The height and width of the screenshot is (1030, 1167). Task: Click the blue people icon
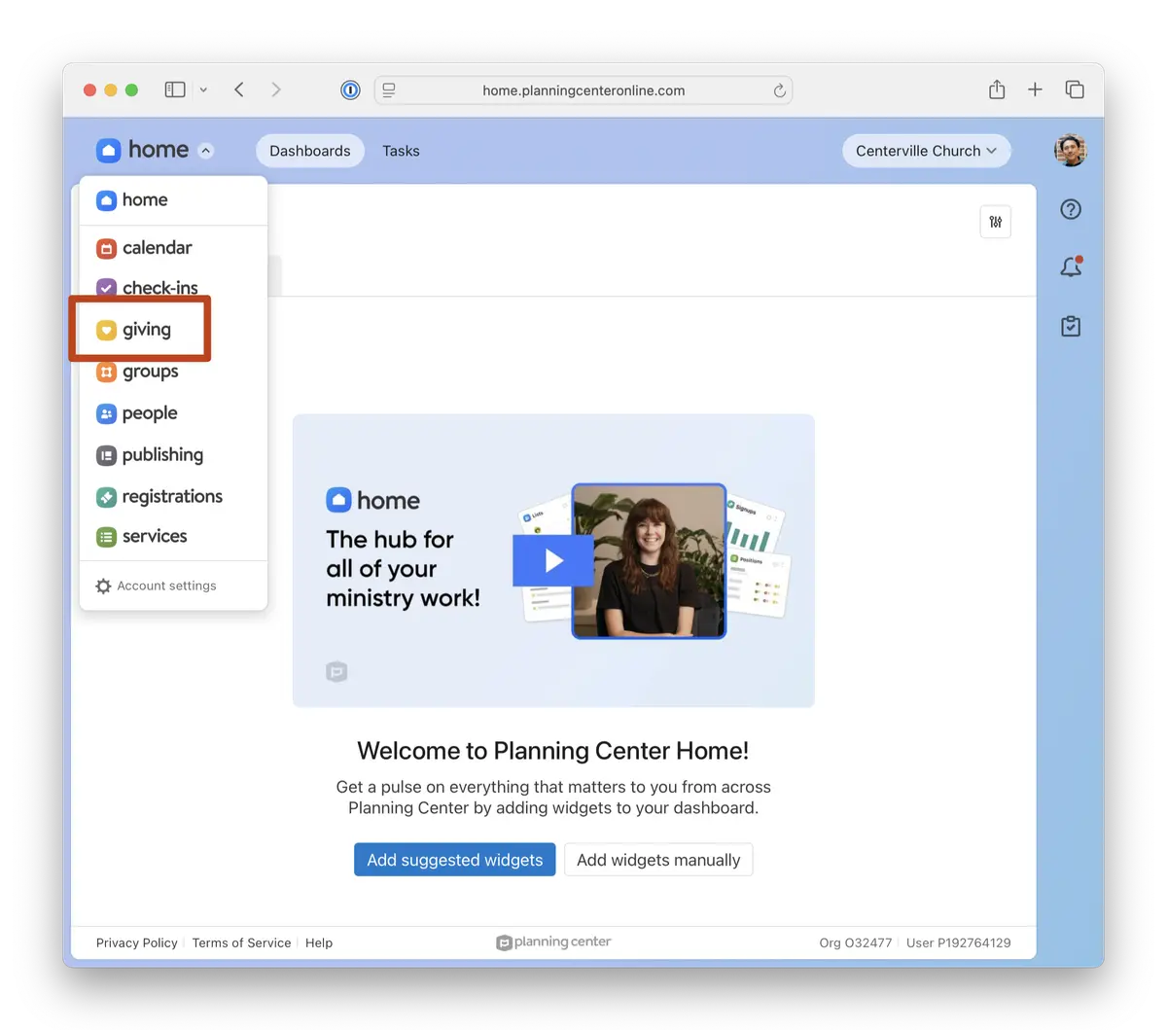point(107,414)
